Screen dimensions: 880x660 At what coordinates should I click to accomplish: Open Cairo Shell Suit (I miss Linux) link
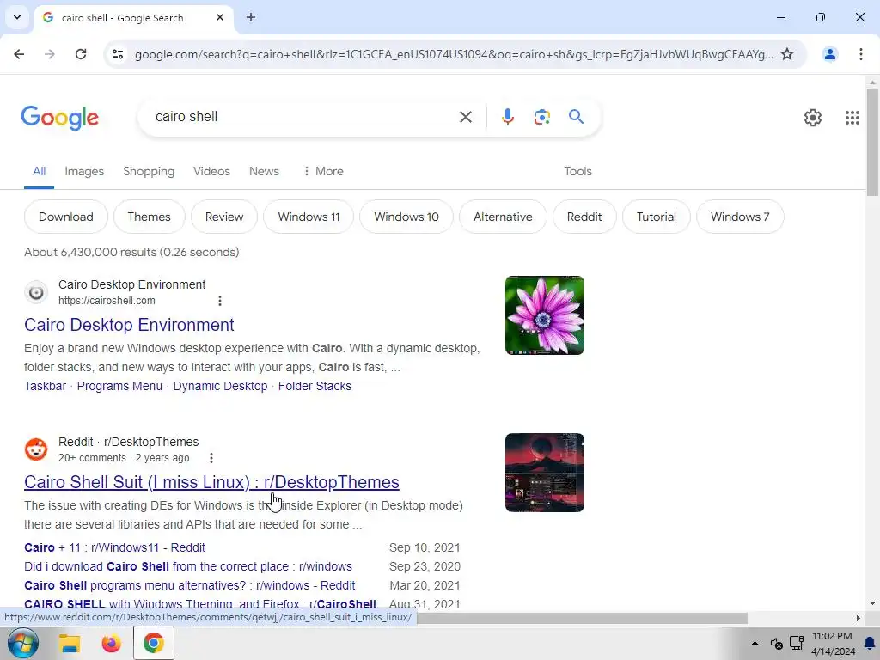[x=211, y=482]
